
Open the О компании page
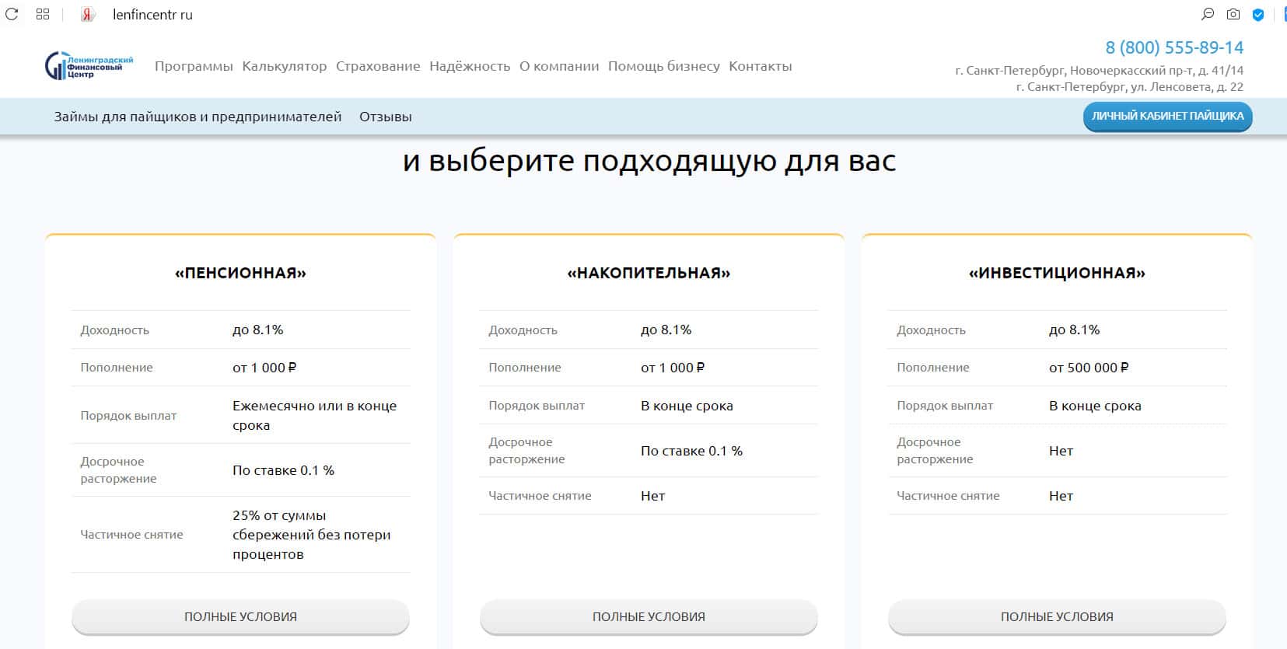tap(559, 66)
